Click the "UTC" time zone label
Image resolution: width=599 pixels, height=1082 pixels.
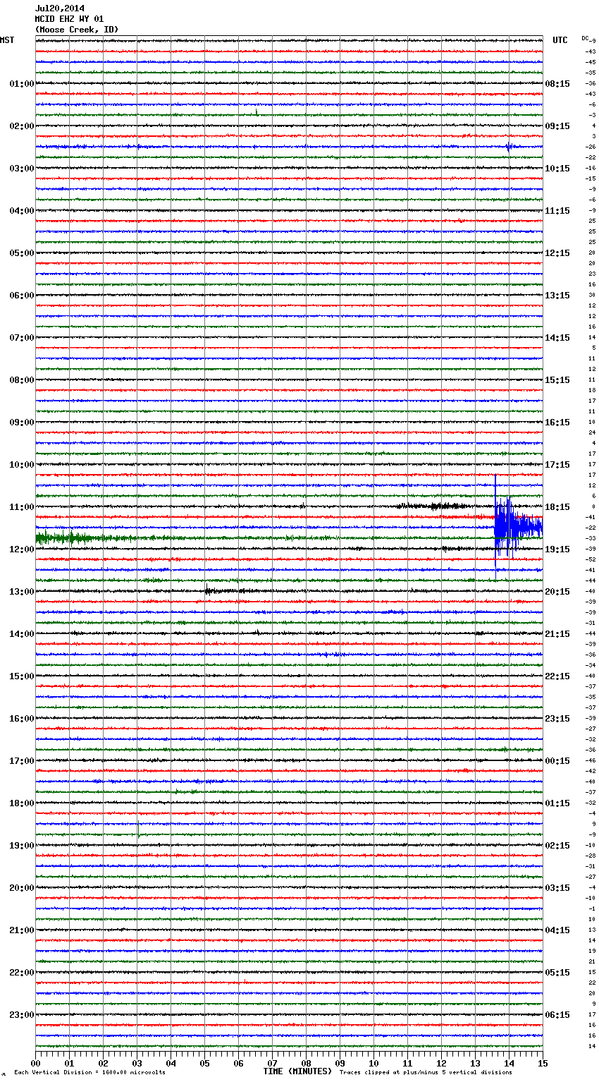pos(560,40)
